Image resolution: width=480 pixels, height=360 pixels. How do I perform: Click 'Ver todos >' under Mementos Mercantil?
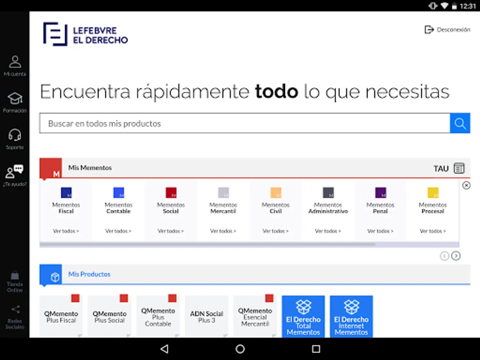[223, 231]
